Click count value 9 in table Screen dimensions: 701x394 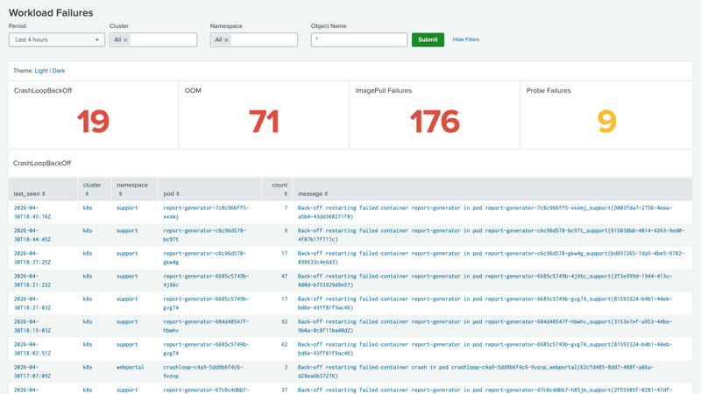[x=286, y=230]
